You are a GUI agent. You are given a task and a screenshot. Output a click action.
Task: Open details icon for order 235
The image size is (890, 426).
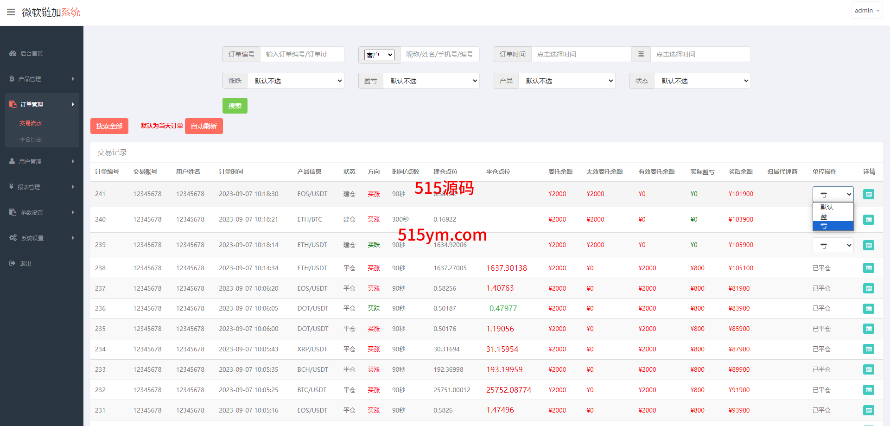click(868, 329)
